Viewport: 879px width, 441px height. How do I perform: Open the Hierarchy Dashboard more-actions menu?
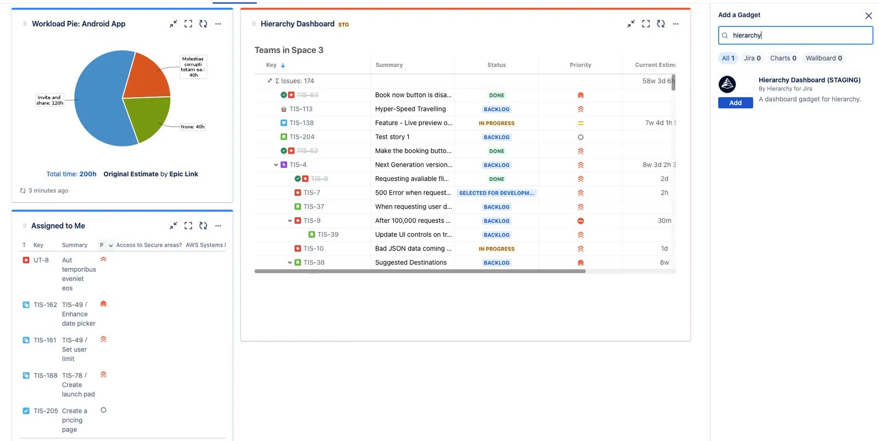tap(676, 24)
